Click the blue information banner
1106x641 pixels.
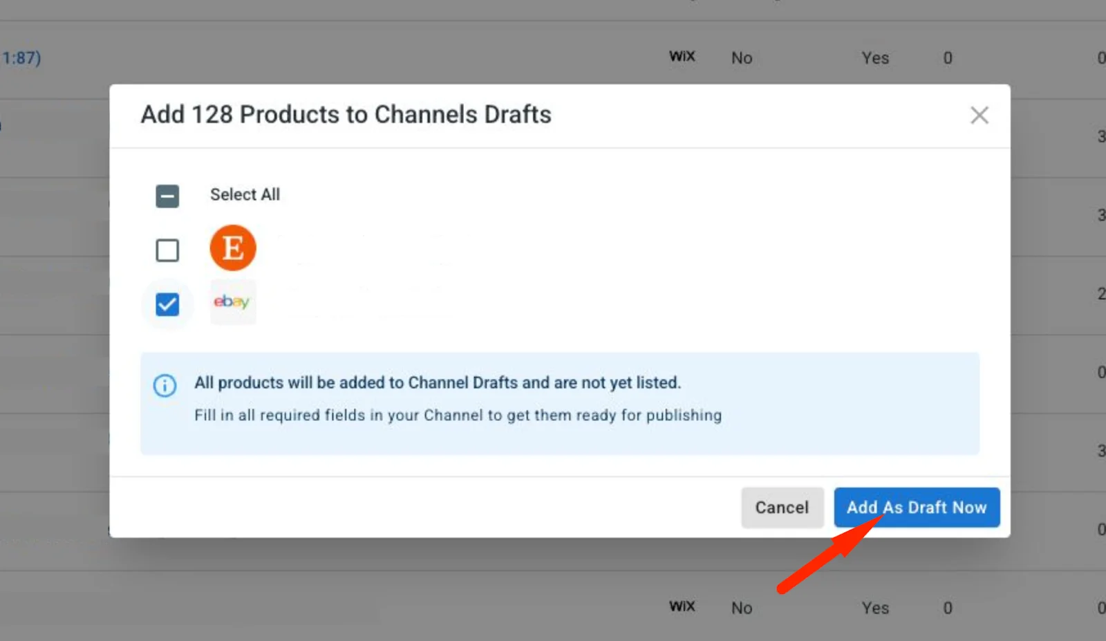point(560,404)
